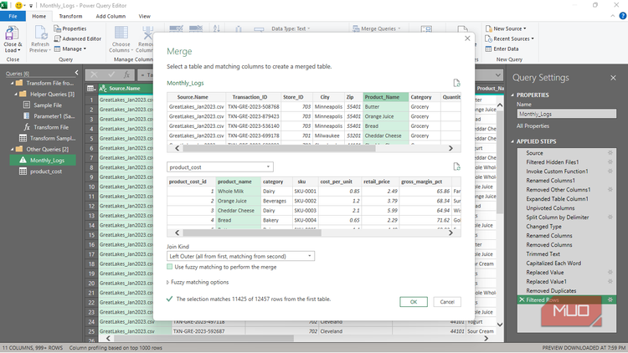Select the Trimmed Text applied step
This screenshot has width=628, height=353.
[x=543, y=253]
